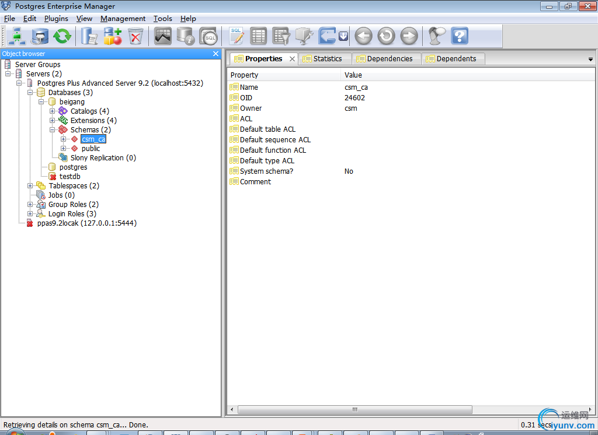Image resolution: width=598 pixels, height=435 pixels.
Task: Expand the public schema node
Action: [x=63, y=149]
